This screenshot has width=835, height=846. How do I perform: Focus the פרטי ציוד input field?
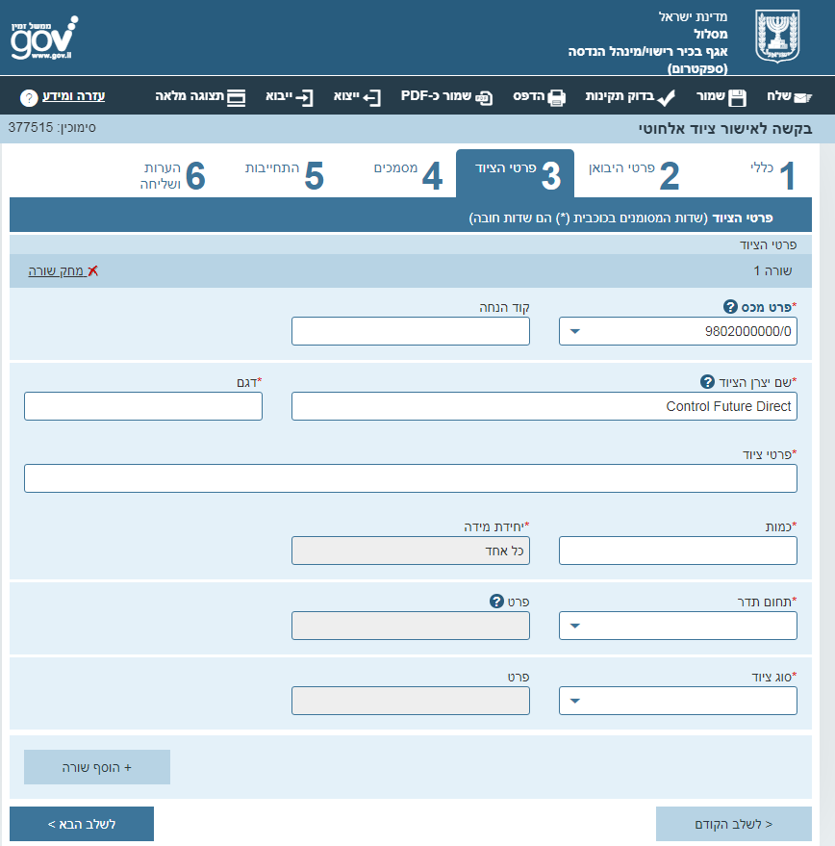411,478
